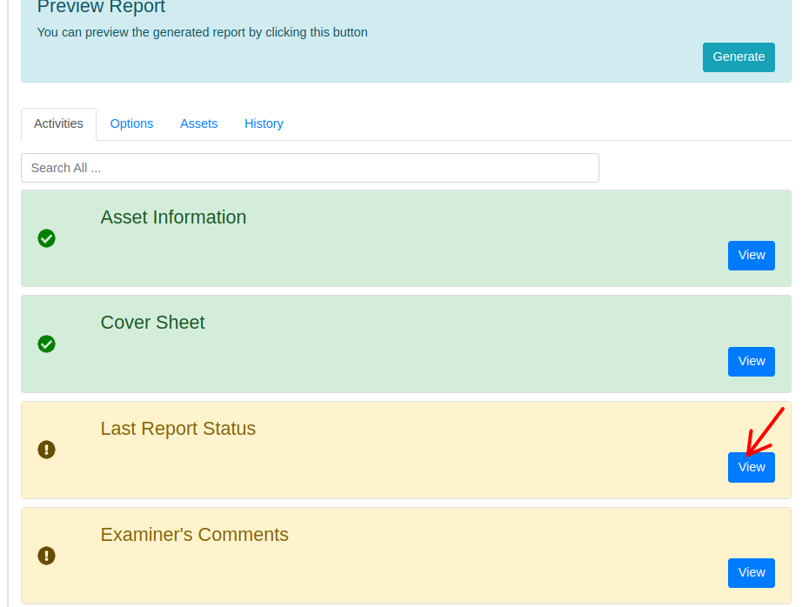Screen dimensions: 802x607
Task: Click the Preview Report heading
Action: [x=101, y=8]
